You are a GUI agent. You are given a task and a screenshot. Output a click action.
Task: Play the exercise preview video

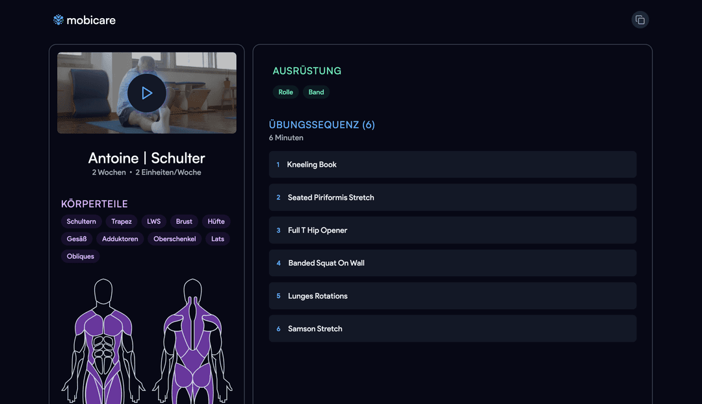[147, 93]
